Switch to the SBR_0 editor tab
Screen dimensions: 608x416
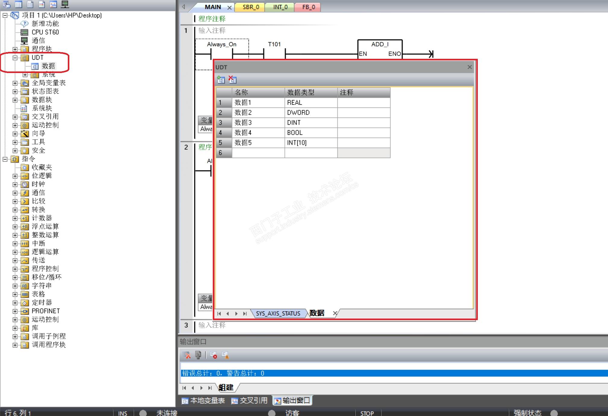(250, 7)
